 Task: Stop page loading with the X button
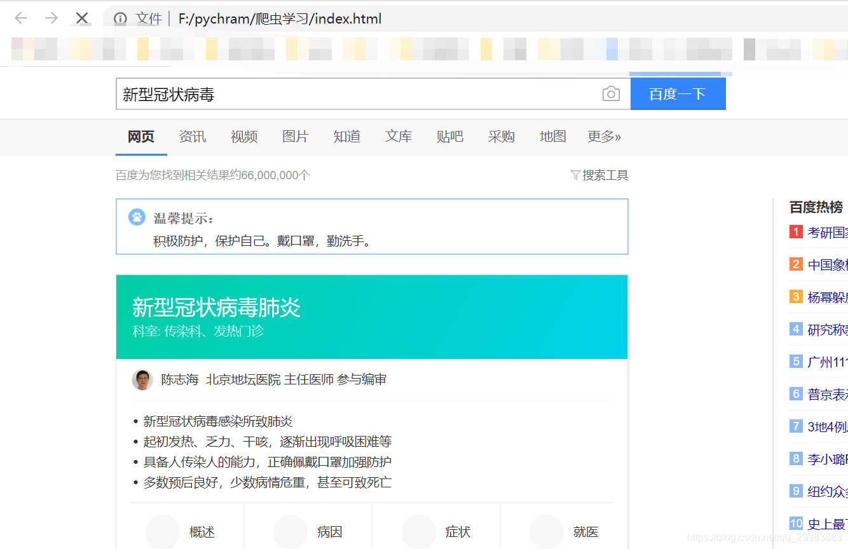[82, 18]
